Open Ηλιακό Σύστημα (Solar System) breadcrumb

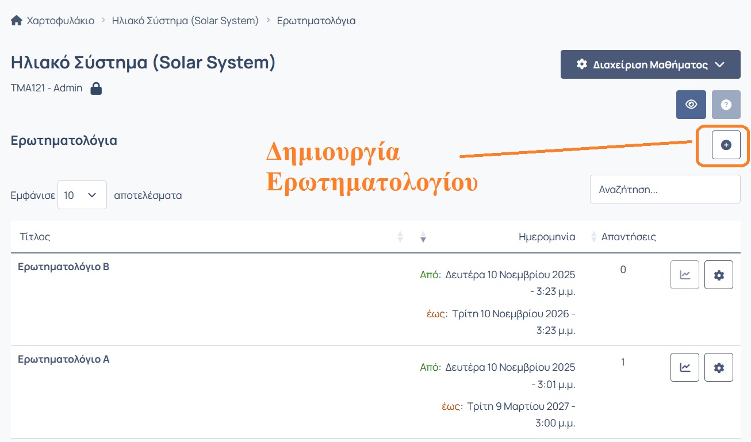pyautogui.click(x=185, y=21)
